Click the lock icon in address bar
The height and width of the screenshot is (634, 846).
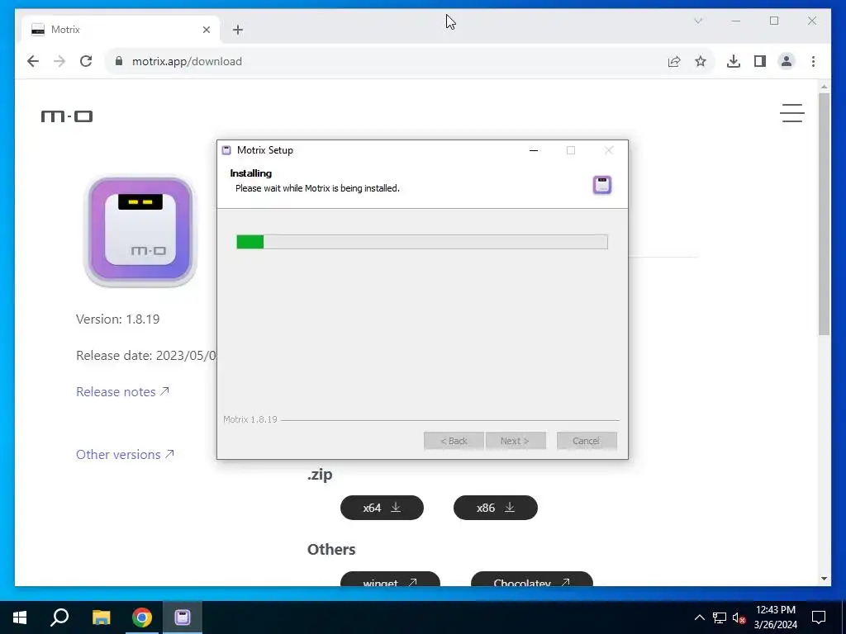pos(119,61)
